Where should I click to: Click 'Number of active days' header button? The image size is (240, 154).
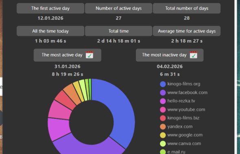click(x=119, y=8)
